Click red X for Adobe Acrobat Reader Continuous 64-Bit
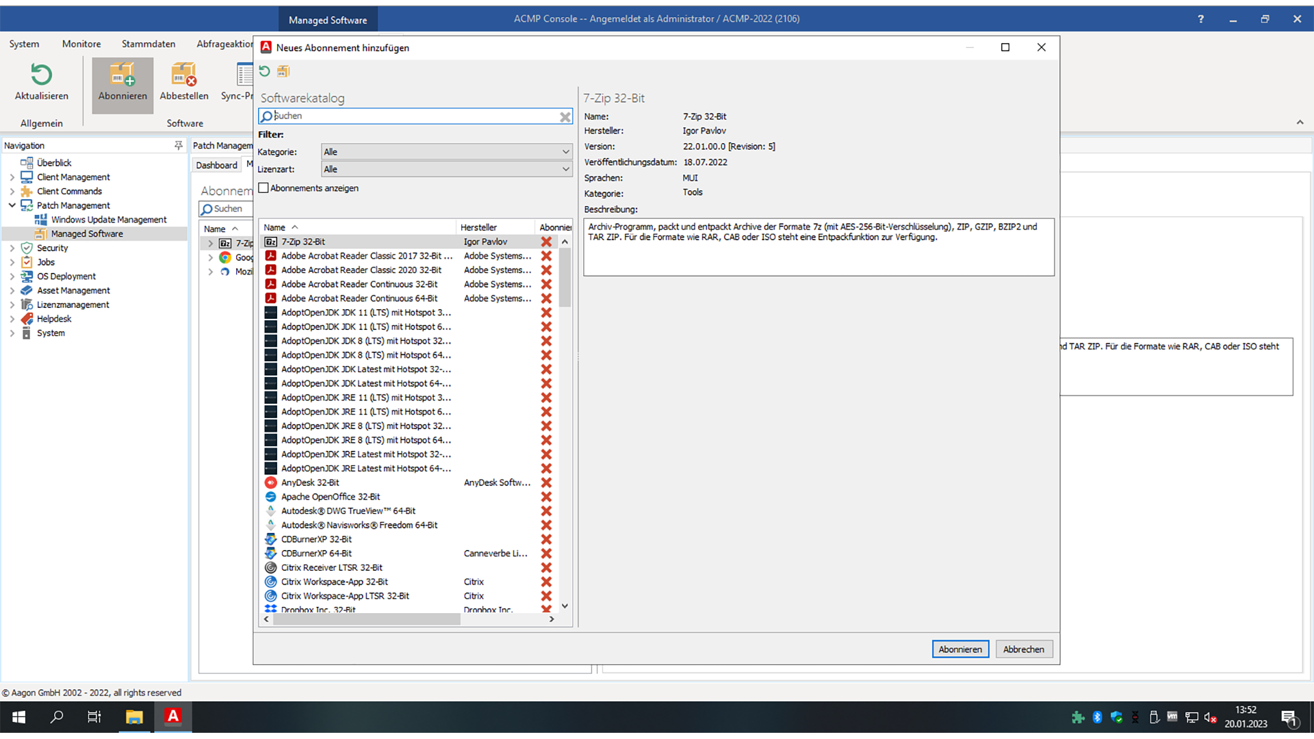1314x739 pixels. (x=546, y=298)
